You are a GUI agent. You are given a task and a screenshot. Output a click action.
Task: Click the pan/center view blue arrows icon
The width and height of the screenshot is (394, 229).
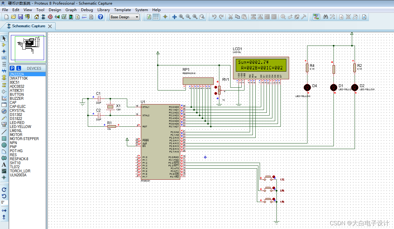[174, 17]
